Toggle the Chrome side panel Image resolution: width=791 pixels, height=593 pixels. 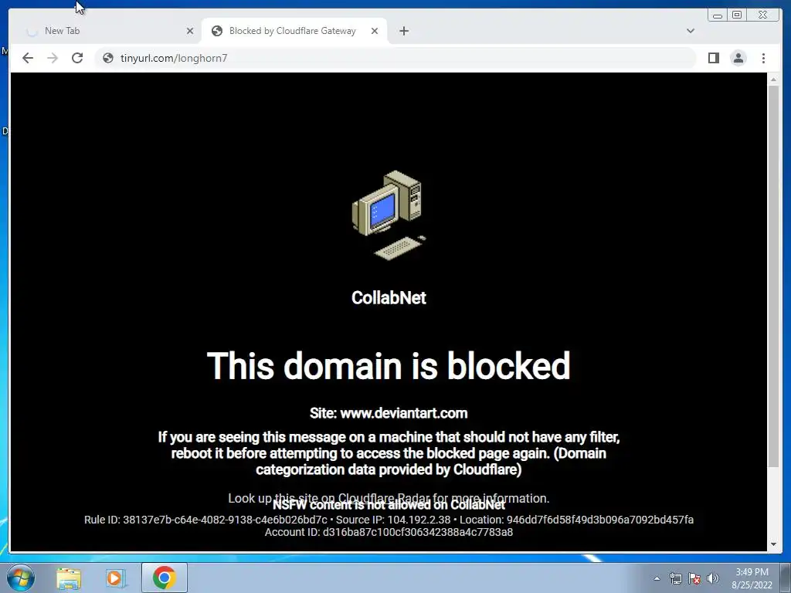tap(713, 58)
